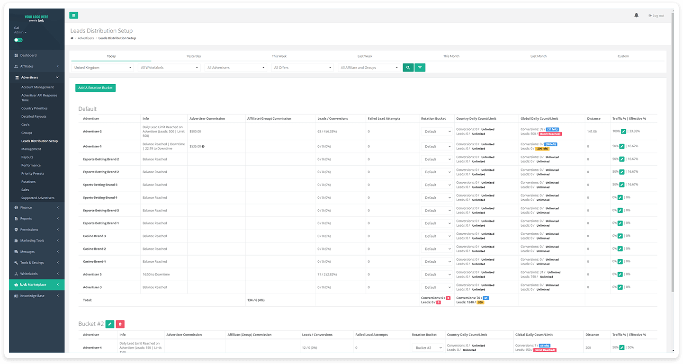Click the hamburger menu toggle button
This screenshot has width=683, height=364.
pyautogui.click(x=73, y=15)
